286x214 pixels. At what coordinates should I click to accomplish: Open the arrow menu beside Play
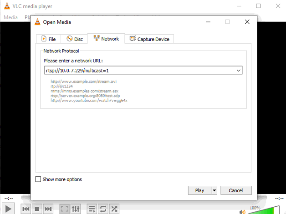coord(214,190)
